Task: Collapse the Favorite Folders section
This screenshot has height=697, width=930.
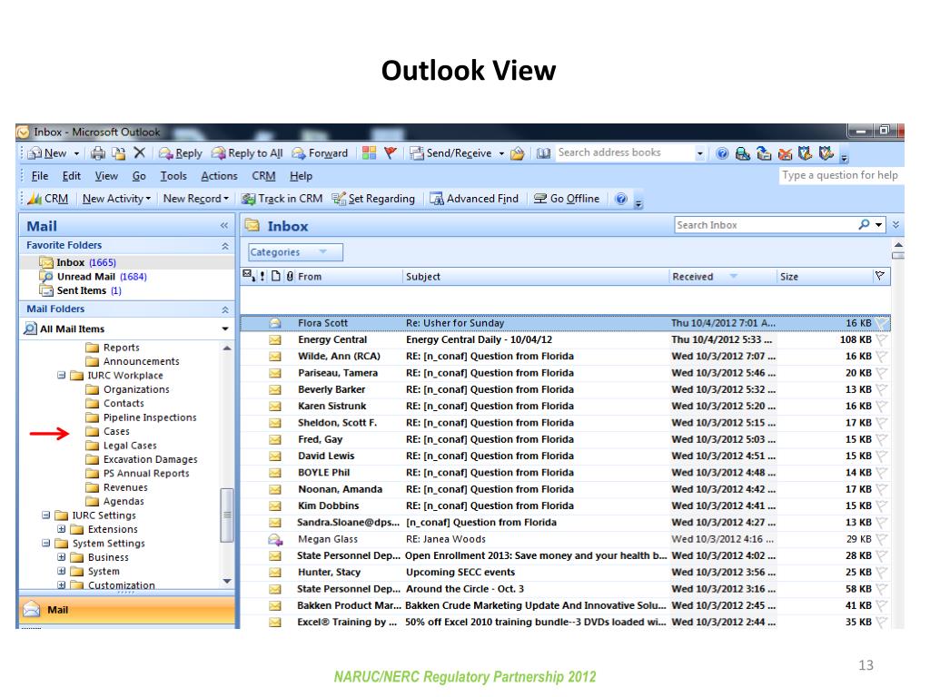Action: (225, 245)
